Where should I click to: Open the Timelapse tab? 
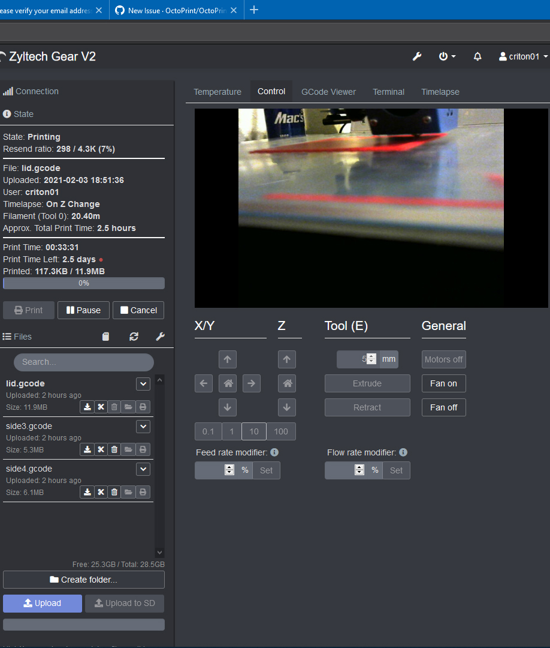coord(440,92)
